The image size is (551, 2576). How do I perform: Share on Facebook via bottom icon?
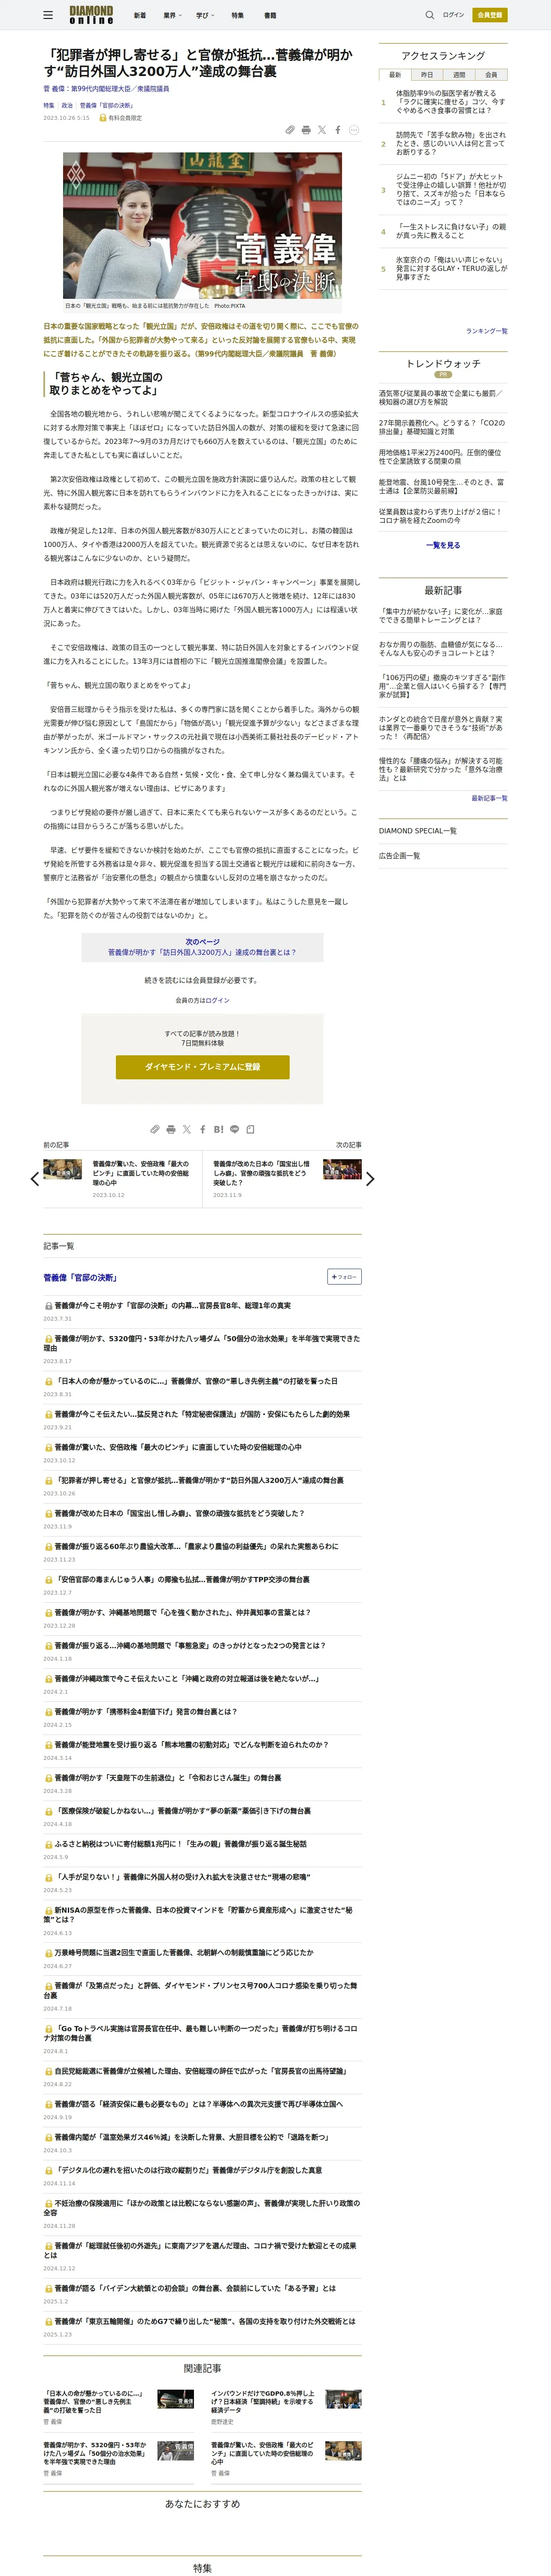[x=203, y=1129]
